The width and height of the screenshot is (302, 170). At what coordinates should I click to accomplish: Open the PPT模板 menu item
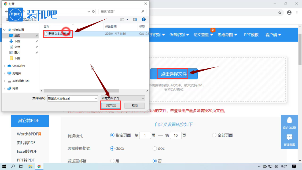point(251,35)
